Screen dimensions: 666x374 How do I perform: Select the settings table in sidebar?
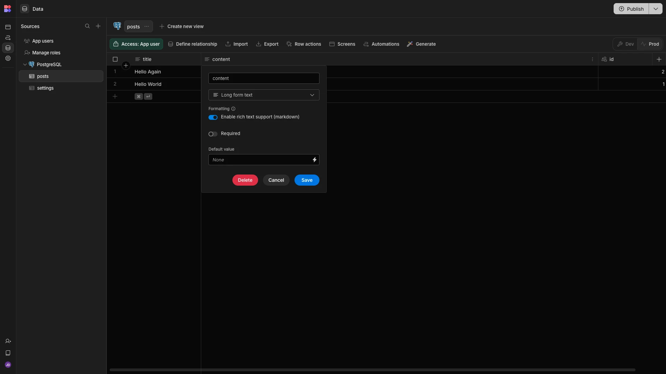[x=61, y=88]
